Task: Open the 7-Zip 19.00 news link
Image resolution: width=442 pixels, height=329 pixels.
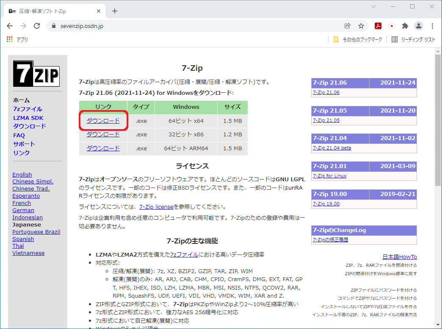Action: pyautogui.click(x=326, y=204)
